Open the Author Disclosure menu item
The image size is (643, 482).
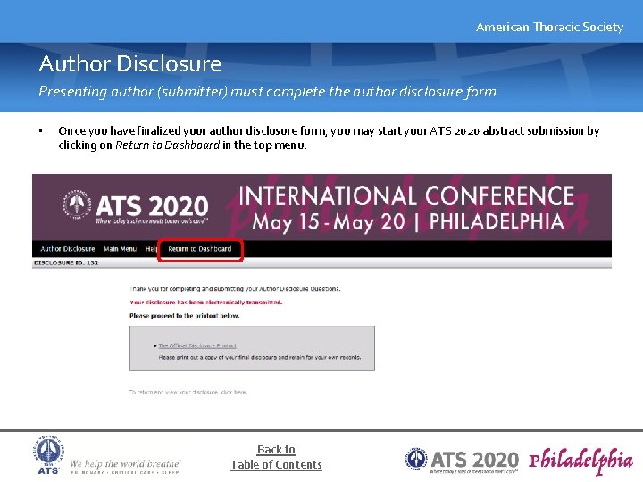tap(68, 249)
